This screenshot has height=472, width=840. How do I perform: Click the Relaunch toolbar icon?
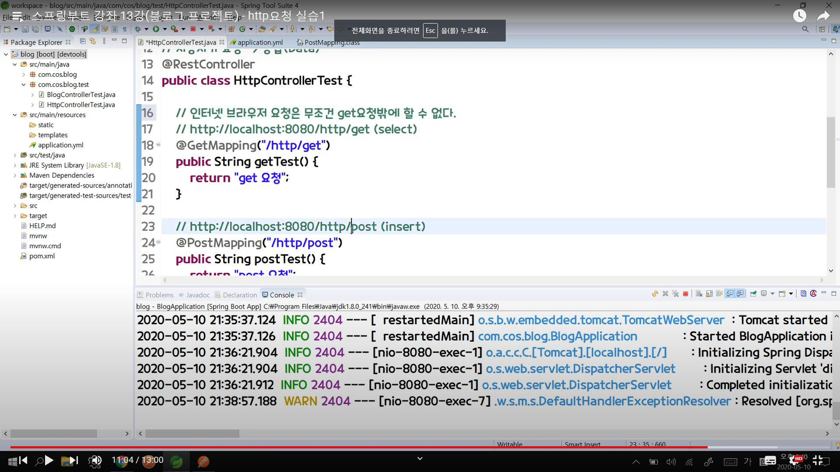211,29
